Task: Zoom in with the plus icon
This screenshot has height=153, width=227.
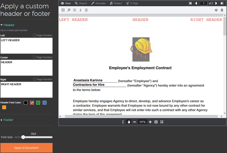Action: tap(150, 122)
